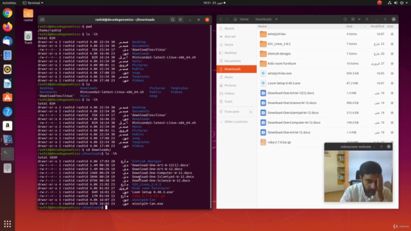
Task: Go forward in Files navigation
Action: [227, 19]
